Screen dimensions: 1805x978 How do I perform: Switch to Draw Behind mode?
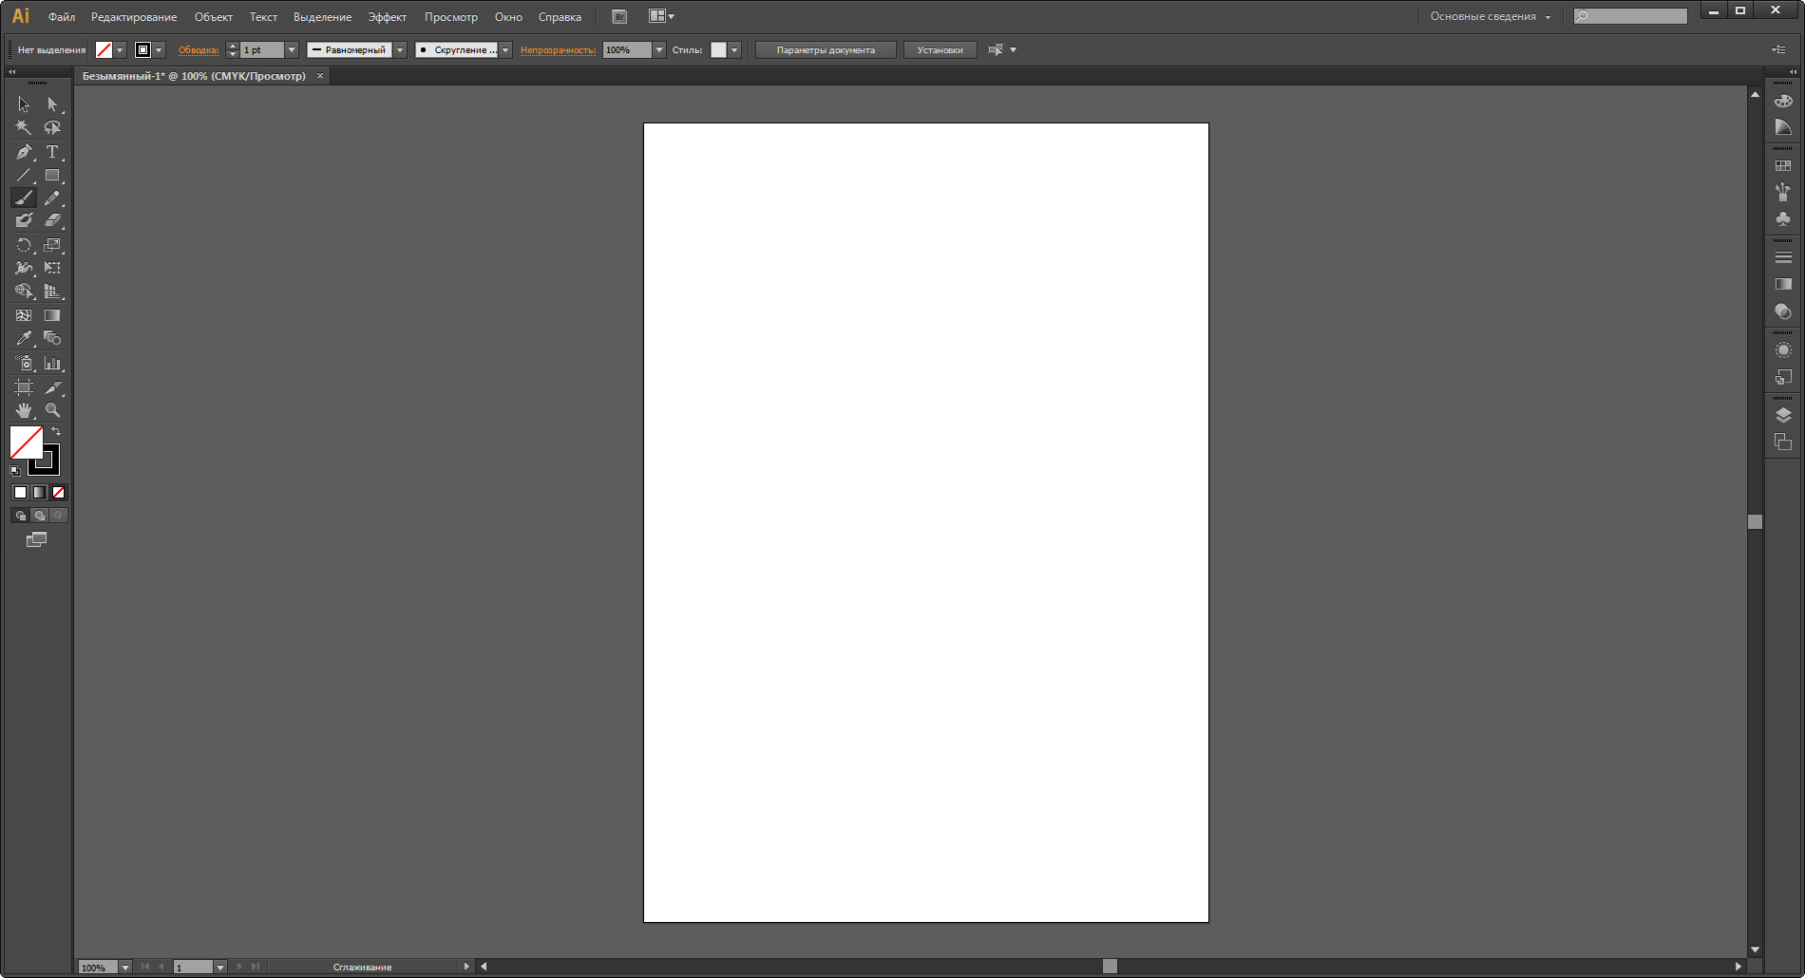pos(39,516)
